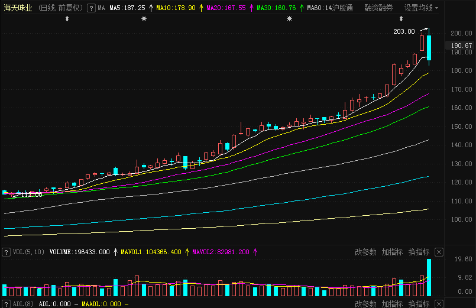Viewport: 476px width, 308px height.
Task: Close the VOL indicator panel
Action: click(439, 252)
